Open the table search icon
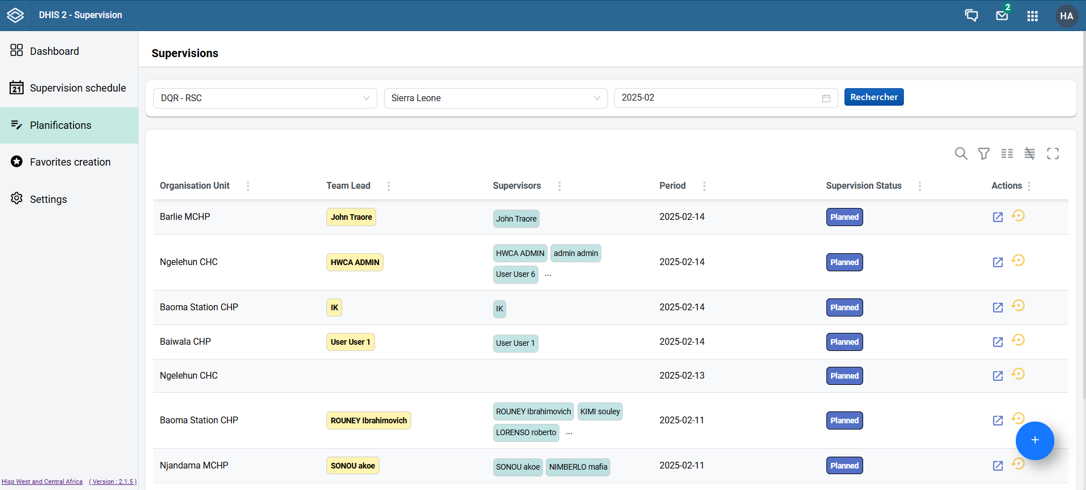 [x=960, y=153]
